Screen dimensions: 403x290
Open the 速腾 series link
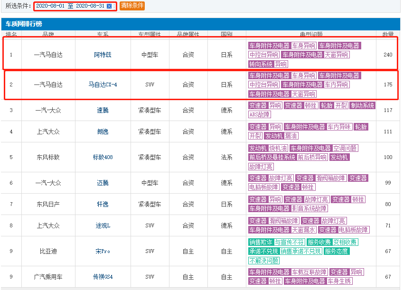coord(103,110)
